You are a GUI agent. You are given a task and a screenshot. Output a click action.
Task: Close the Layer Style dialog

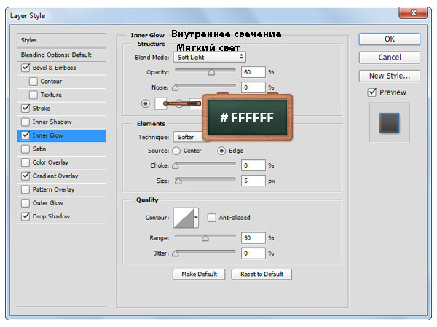413,13
